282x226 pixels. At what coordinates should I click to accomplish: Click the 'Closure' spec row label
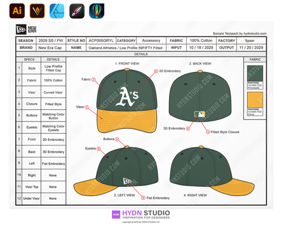31,104
